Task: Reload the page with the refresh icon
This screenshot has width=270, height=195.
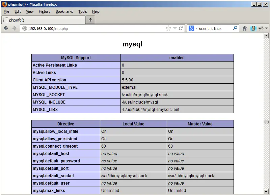Action: pos(181,28)
